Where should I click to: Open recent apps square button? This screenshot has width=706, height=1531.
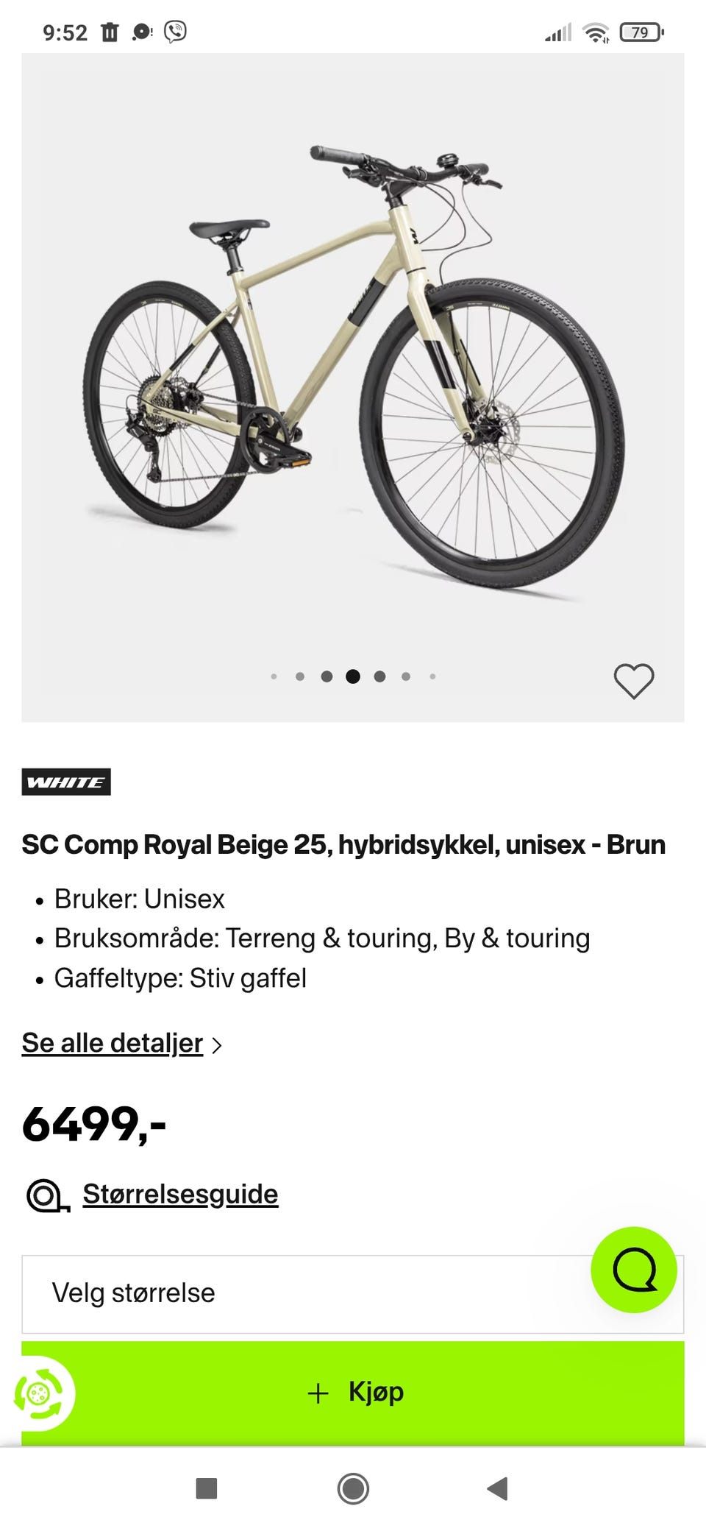point(207,1488)
